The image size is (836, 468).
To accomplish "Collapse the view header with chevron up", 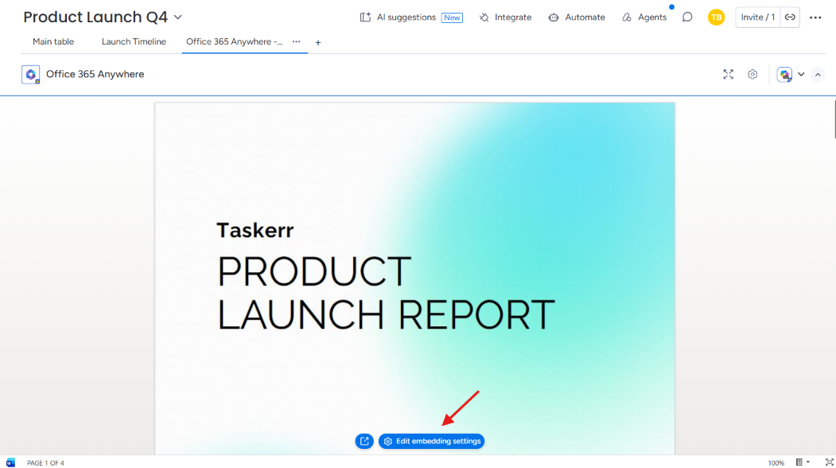I will pos(818,75).
